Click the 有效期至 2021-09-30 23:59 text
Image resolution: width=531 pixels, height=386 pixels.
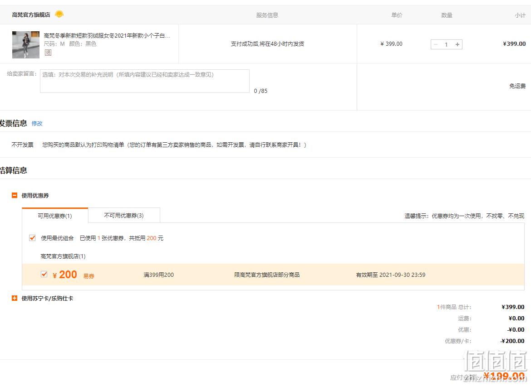[x=390, y=275]
